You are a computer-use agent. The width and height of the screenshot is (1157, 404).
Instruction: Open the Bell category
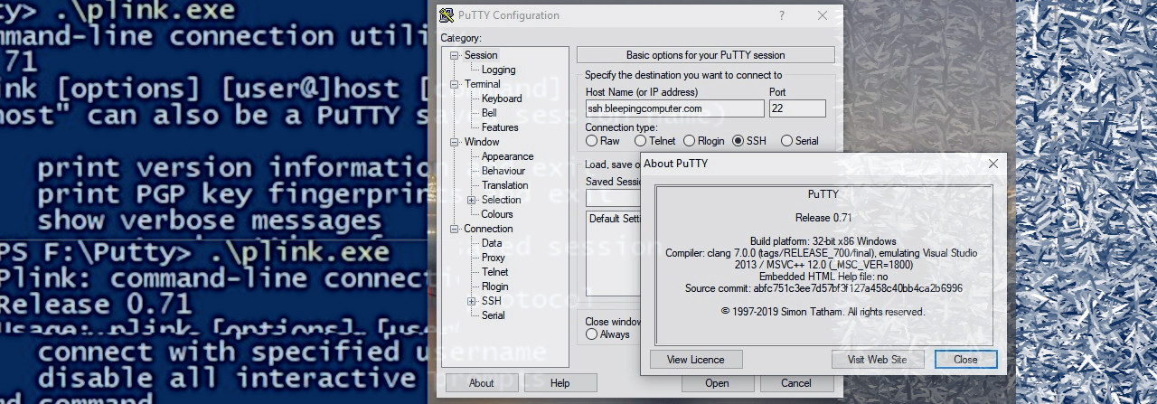pyautogui.click(x=489, y=113)
